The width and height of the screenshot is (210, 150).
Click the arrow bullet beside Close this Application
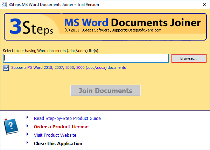point(27,143)
